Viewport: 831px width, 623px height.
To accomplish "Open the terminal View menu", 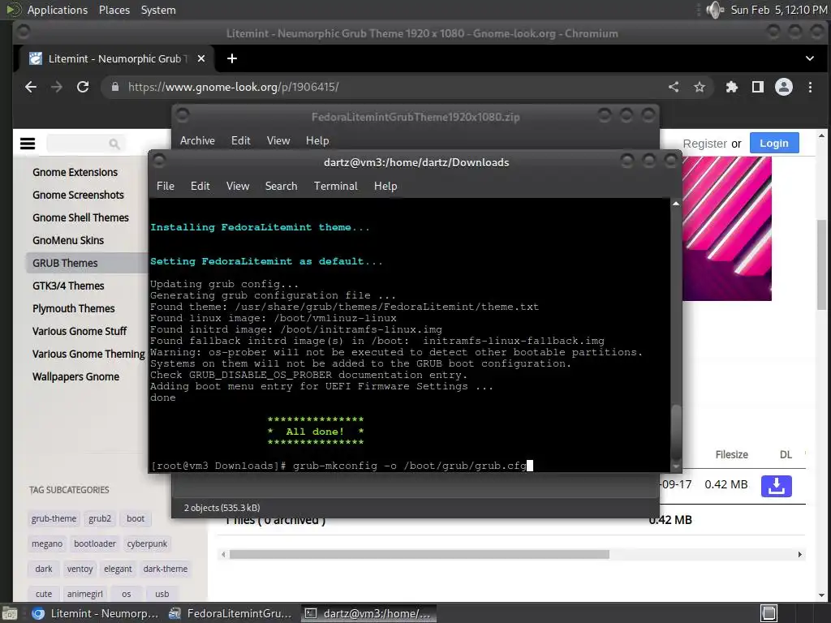I will pos(238,186).
